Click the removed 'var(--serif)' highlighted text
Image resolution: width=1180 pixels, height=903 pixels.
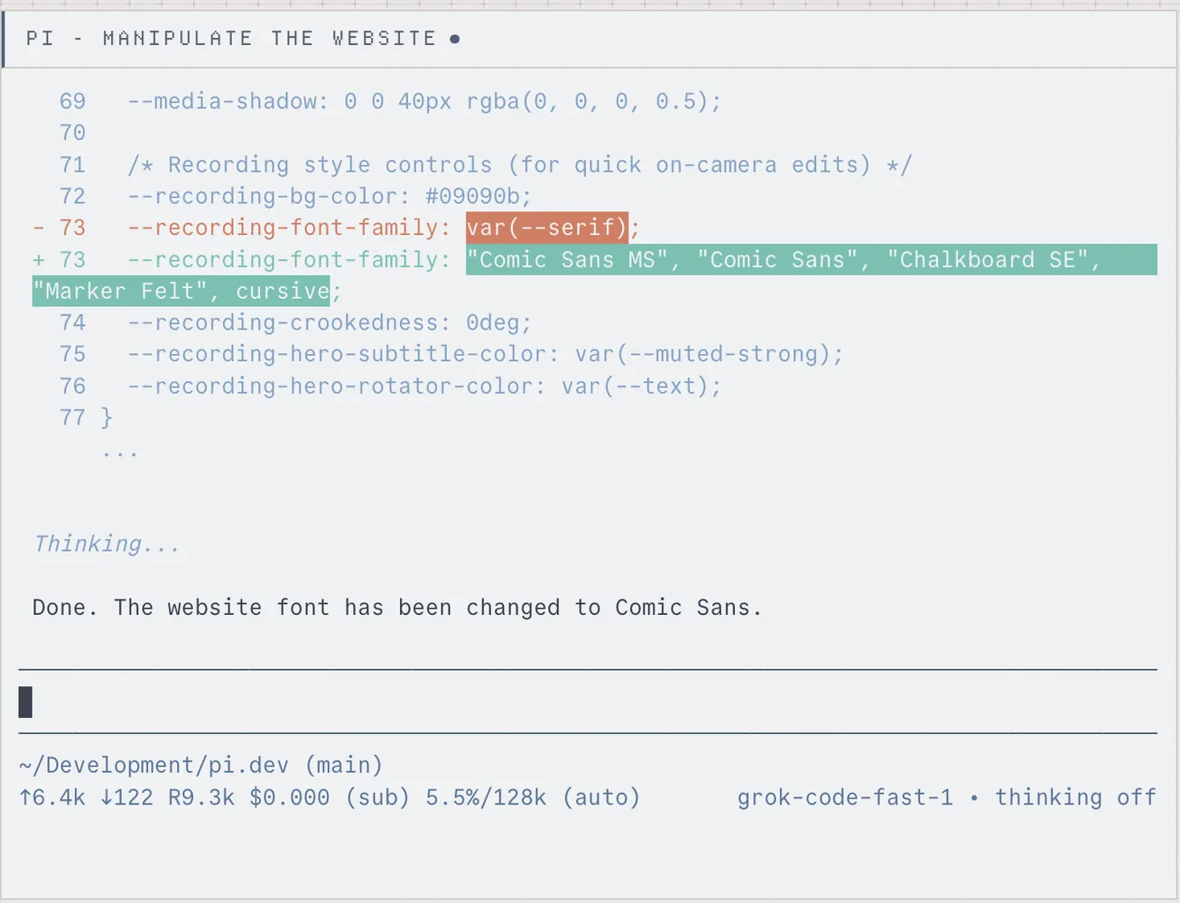tap(547, 228)
